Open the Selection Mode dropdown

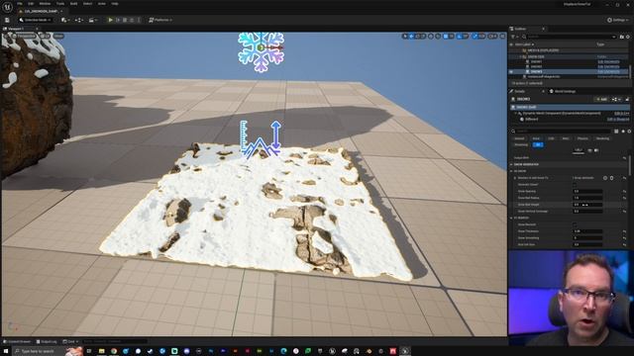[35, 20]
